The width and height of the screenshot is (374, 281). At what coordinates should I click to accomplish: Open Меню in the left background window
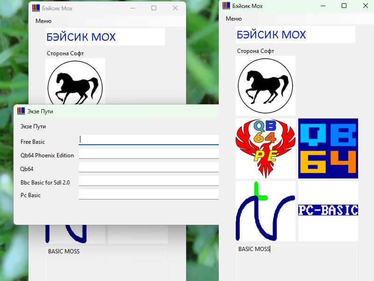tap(43, 21)
